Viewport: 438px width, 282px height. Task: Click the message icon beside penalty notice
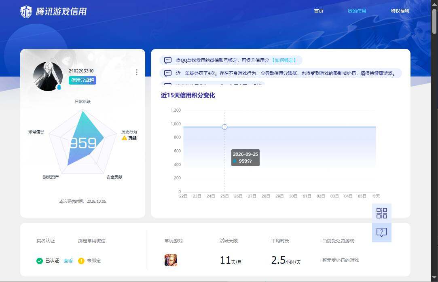[x=167, y=73]
